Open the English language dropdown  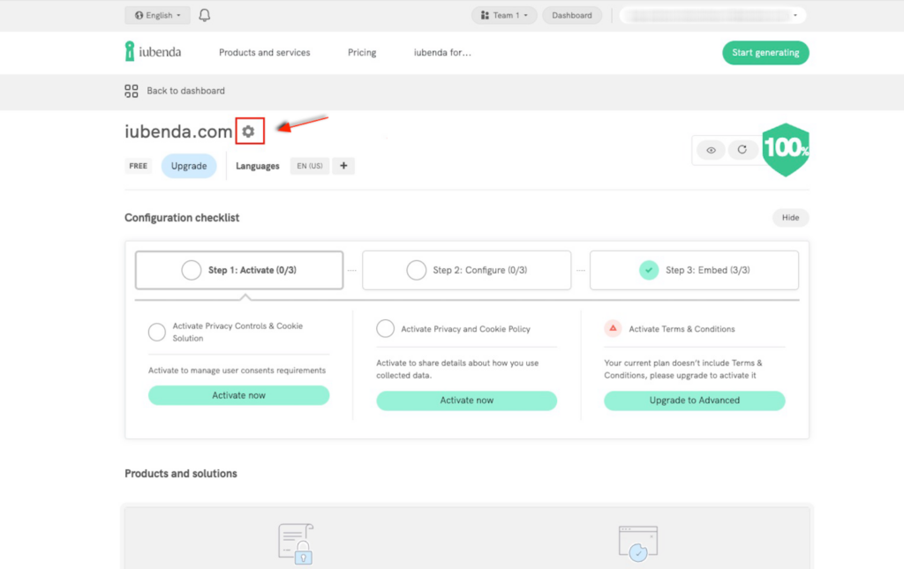pos(158,15)
